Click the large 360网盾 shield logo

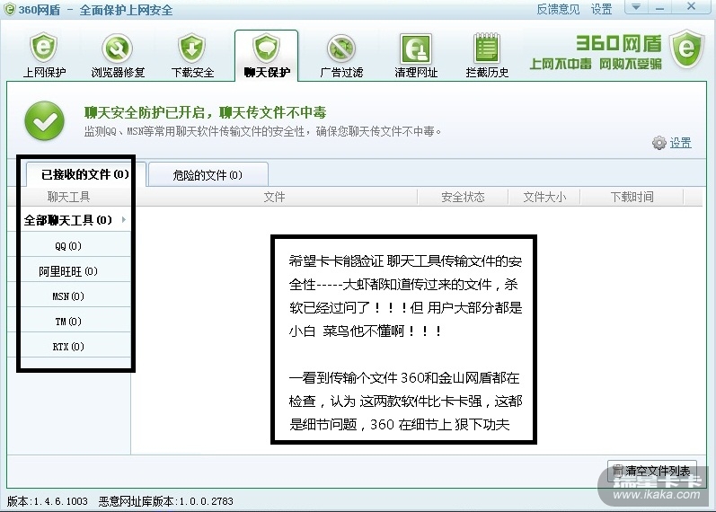(x=686, y=49)
